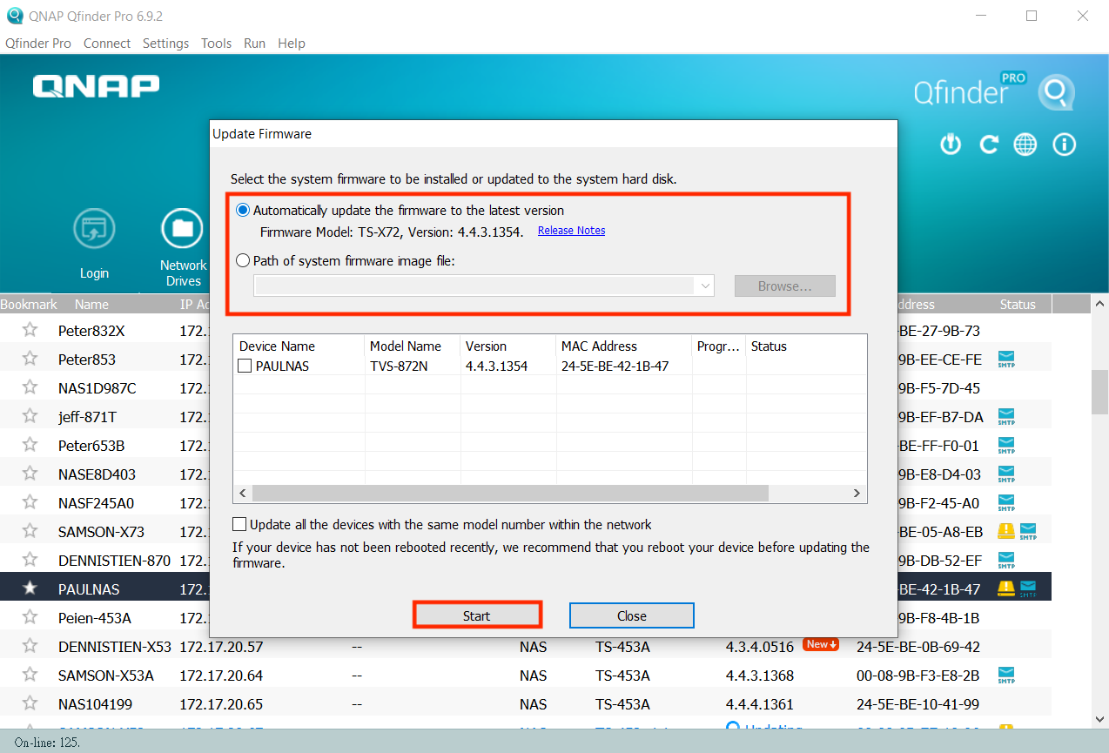Open the Connect menu
This screenshot has height=753, width=1109.
click(107, 43)
